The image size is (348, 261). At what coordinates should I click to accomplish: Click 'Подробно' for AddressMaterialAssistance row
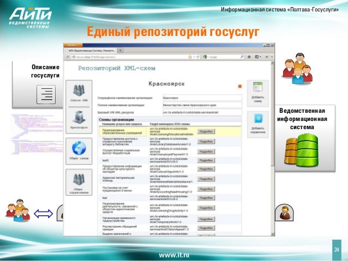206,179
